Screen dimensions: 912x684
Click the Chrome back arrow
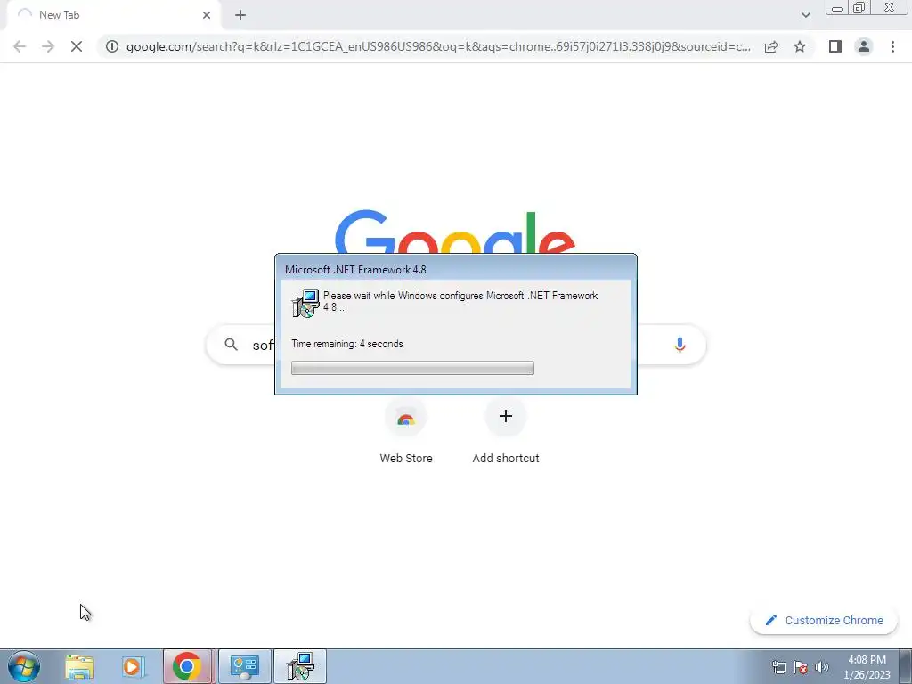click(x=20, y=46)
